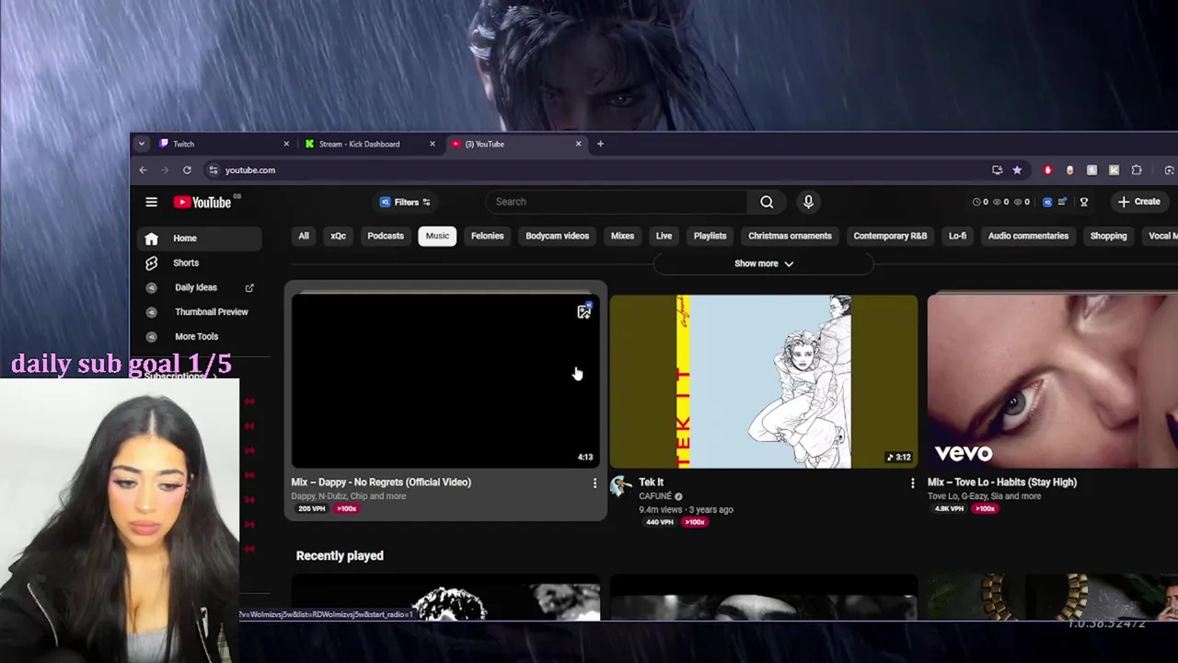Reload the YouTube page

(187, 170)
